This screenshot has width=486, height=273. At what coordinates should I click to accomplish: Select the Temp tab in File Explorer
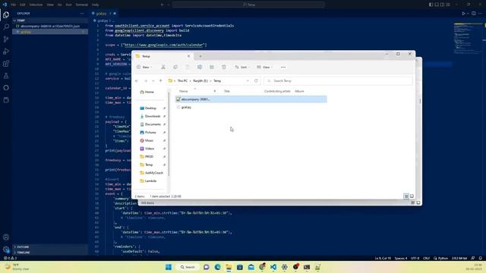[163, 56]
